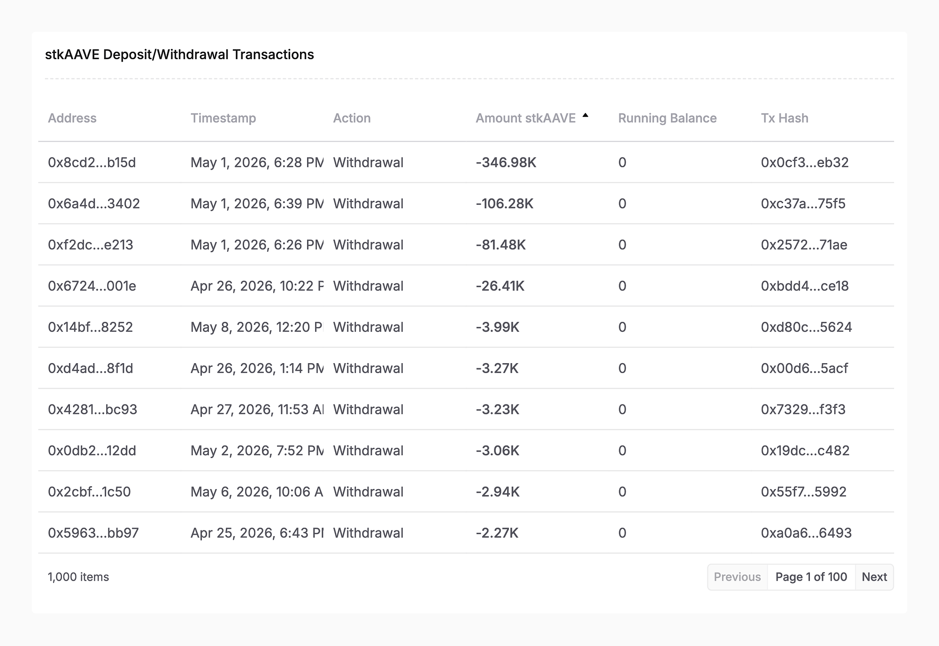
Task: Open address 0x0db2...12dd
Action: pyautogui.click(x=92, y=451)
